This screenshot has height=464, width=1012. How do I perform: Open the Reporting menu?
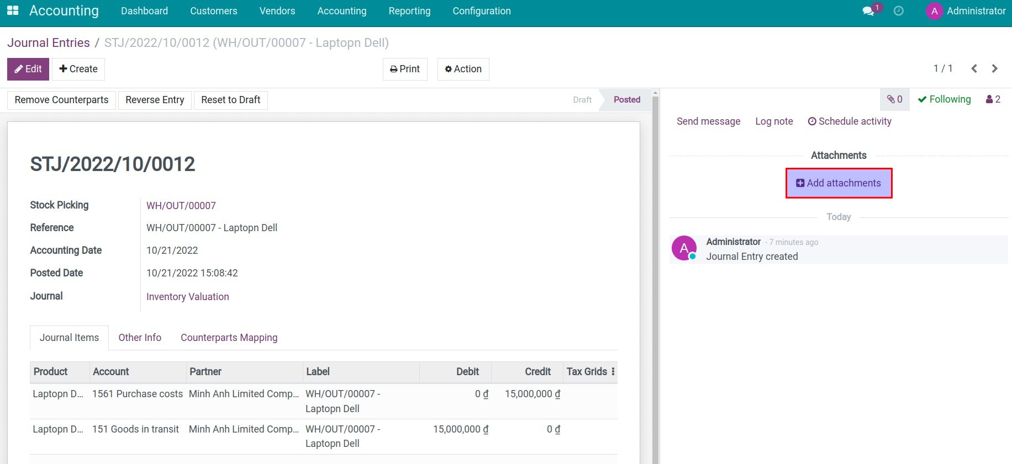tap(409, 11)
